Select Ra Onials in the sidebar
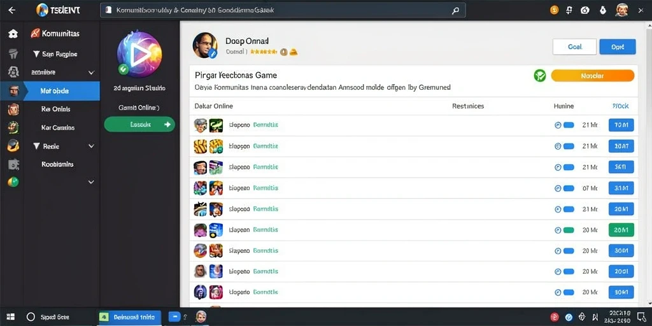652x326 pixels. coord(56,110)
